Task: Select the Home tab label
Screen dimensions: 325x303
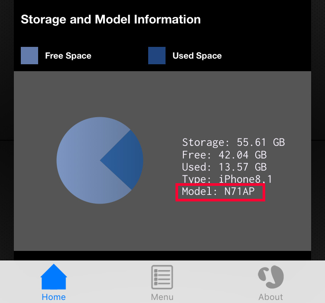Action: [x=54, y=297]
